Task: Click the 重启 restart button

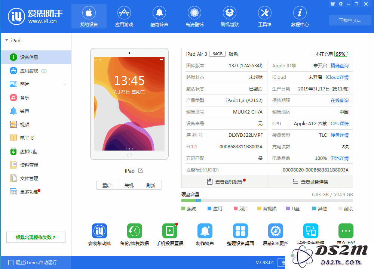Action: pos(107,185)
